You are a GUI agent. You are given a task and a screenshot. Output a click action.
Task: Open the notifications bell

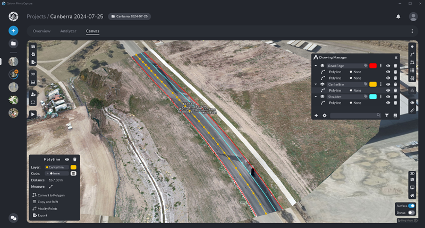point(398,16)
